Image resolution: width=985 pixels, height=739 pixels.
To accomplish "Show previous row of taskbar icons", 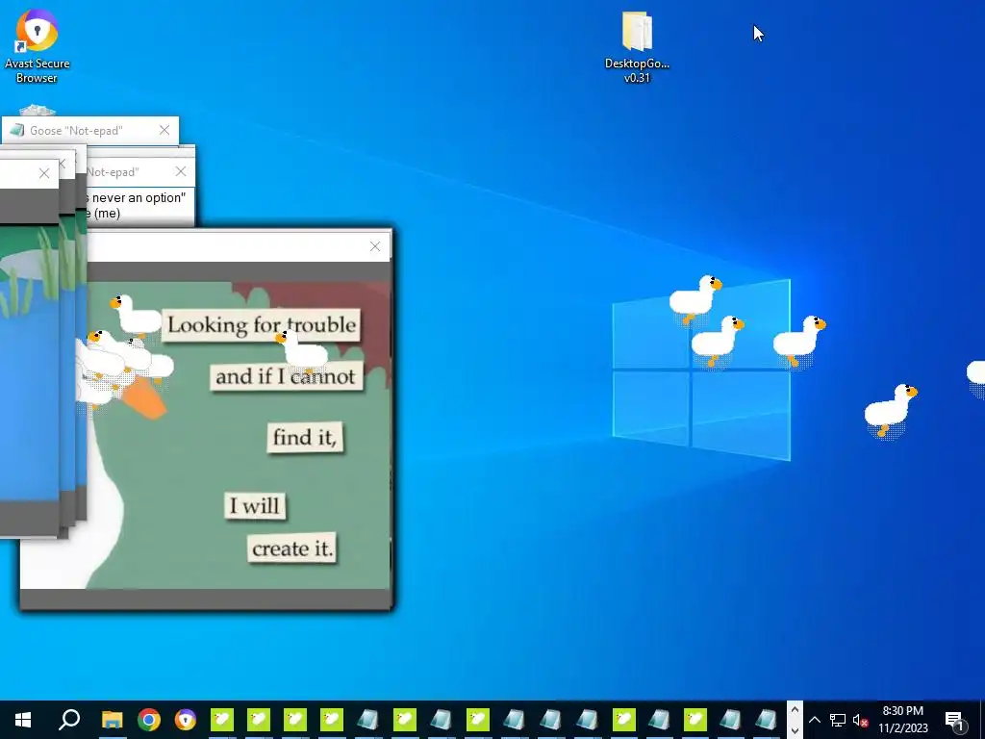I will pos(795,710).
